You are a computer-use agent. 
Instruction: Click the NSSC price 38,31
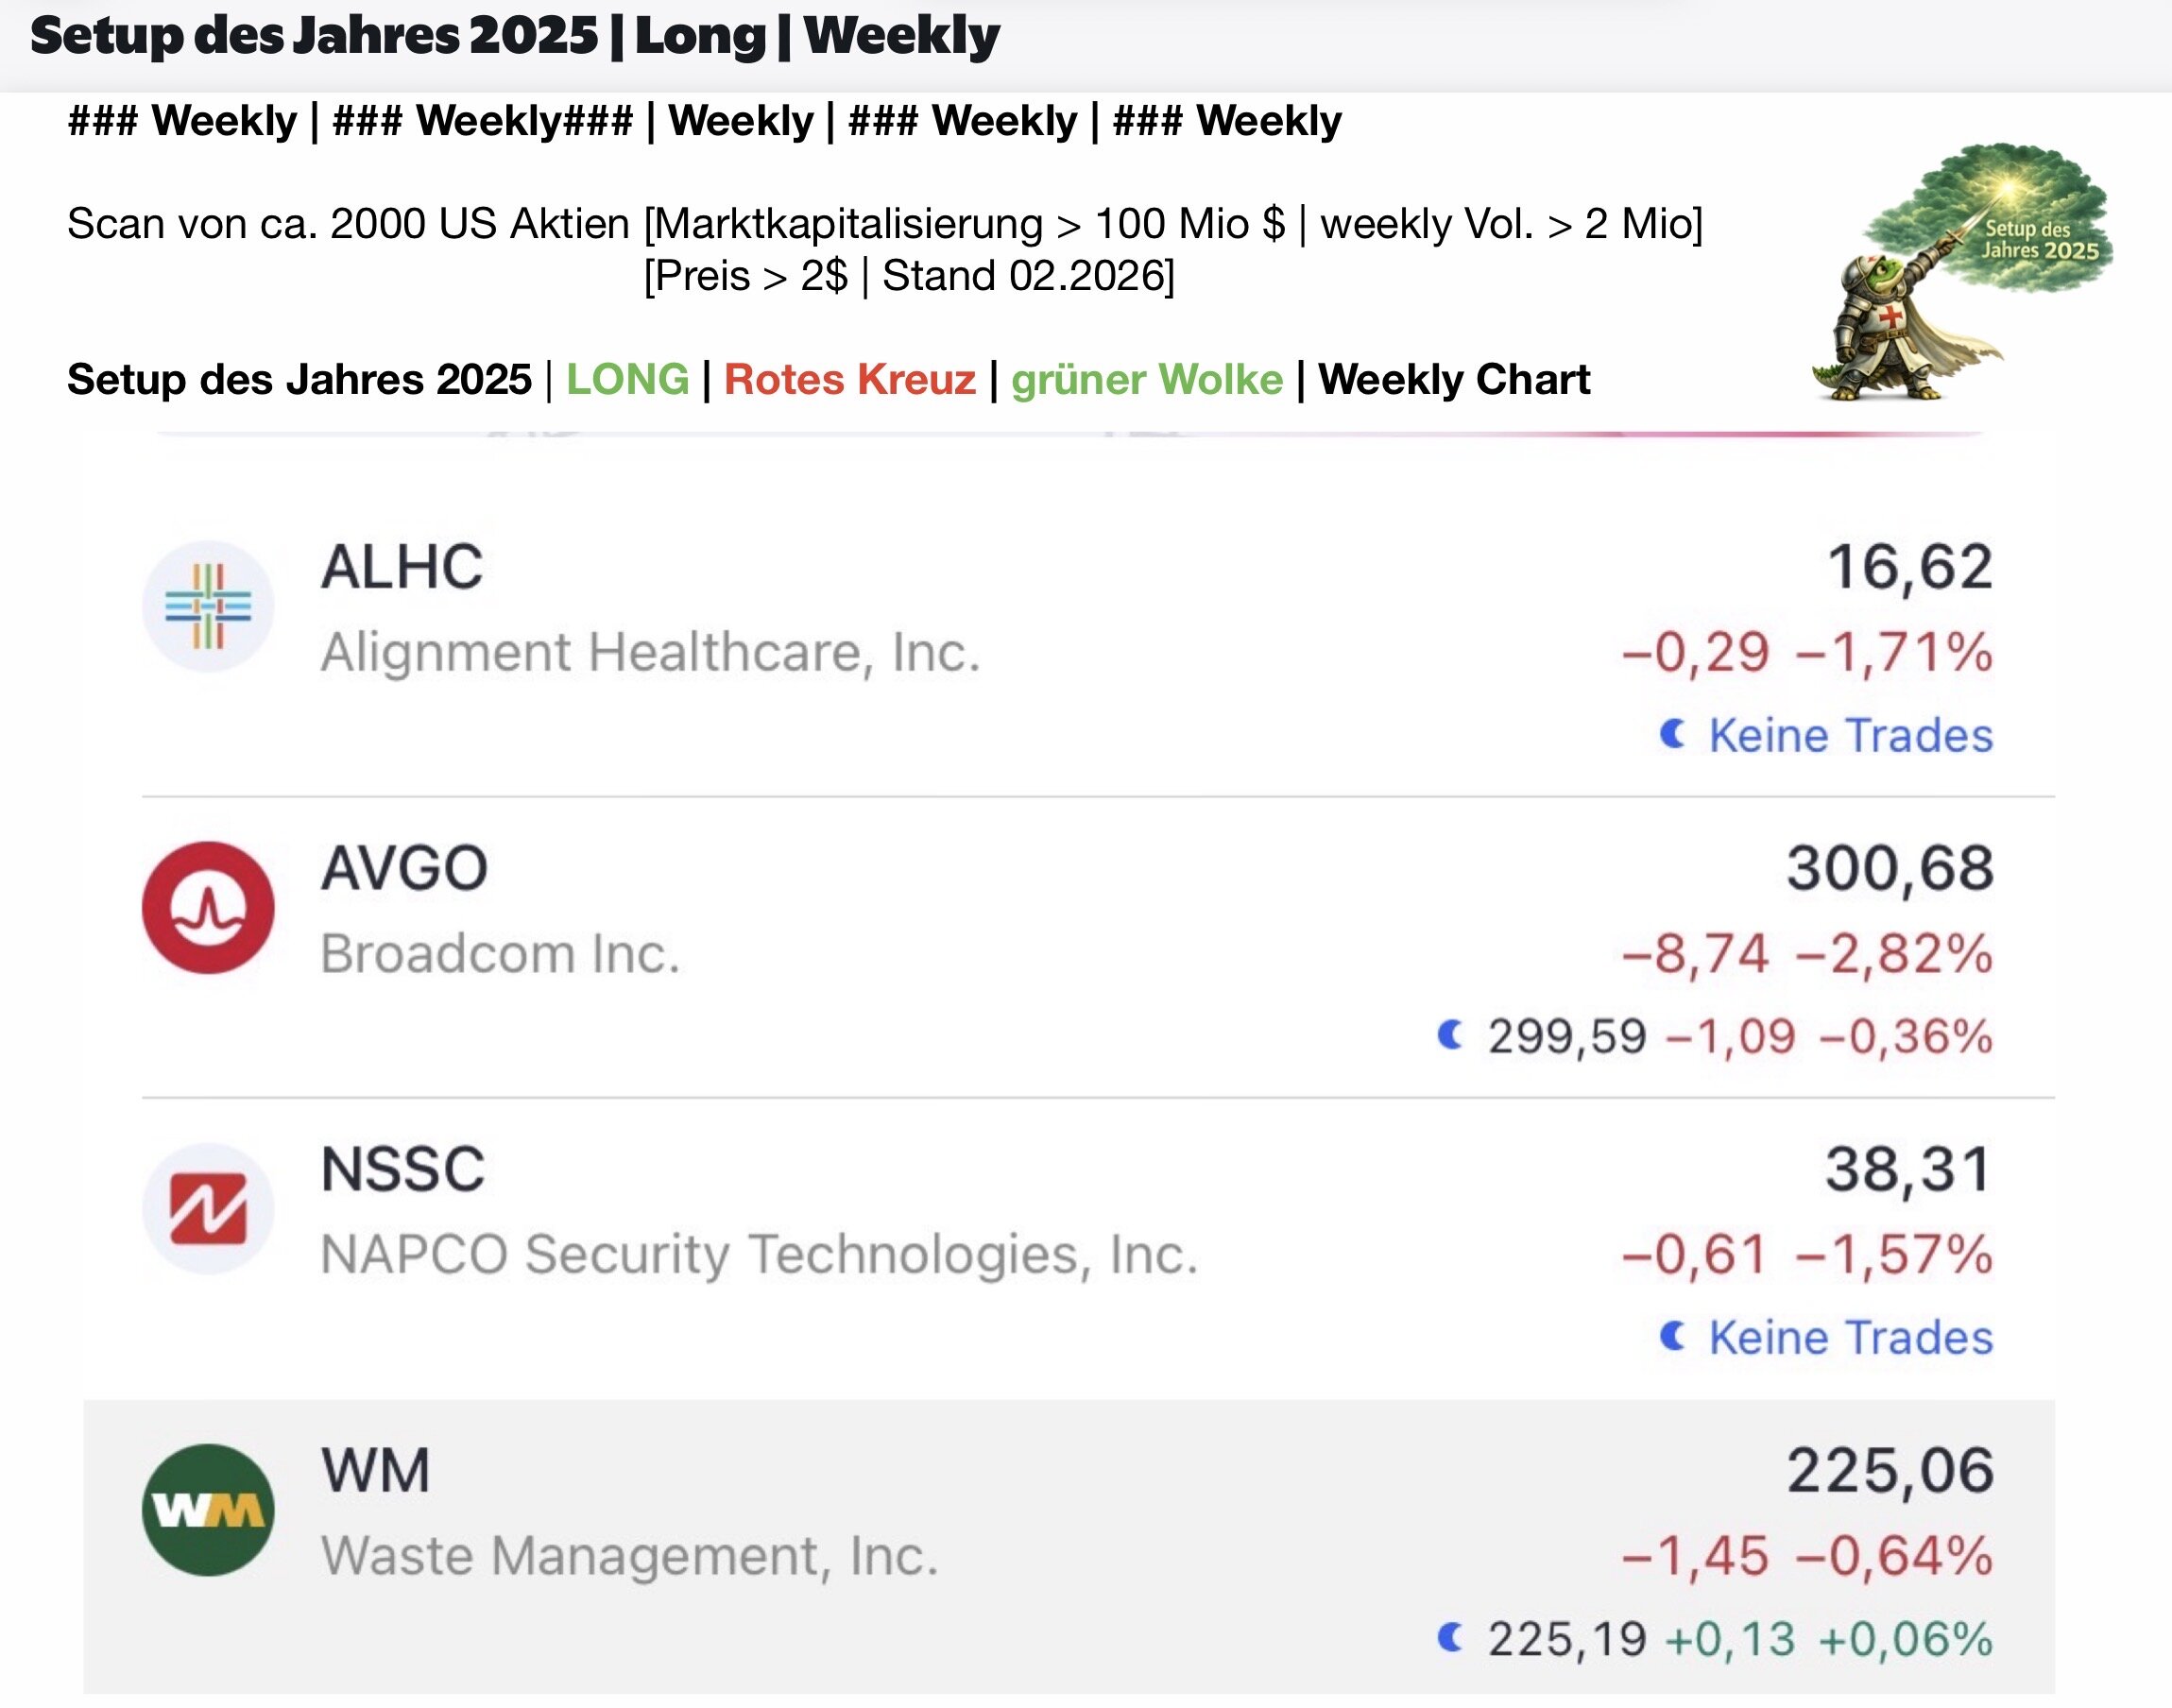coord(1908,1169)
